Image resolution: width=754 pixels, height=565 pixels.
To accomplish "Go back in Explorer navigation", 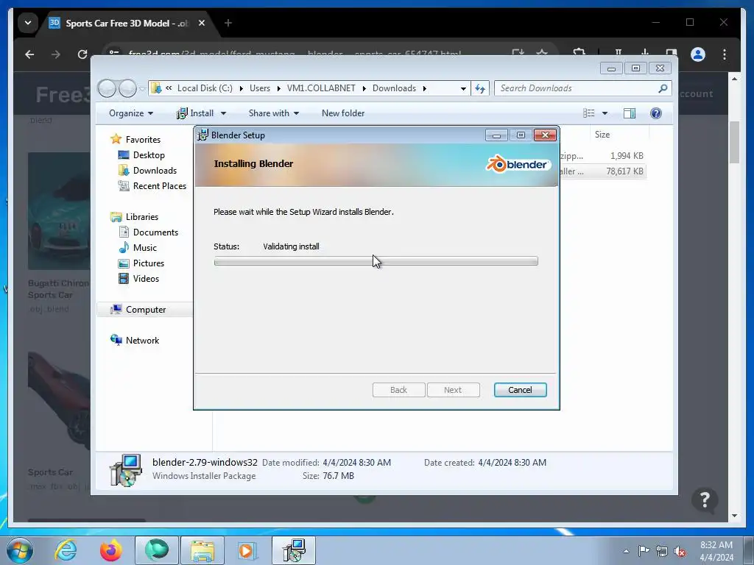I will 107,88.
